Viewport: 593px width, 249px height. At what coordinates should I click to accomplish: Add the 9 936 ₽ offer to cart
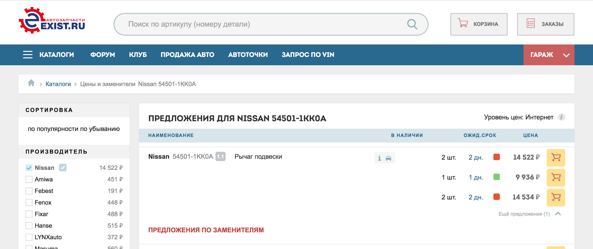[x=556, y=177]
